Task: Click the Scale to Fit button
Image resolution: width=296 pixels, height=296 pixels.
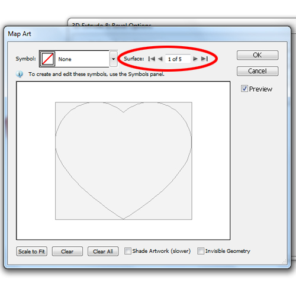Action: pos(31,252)
